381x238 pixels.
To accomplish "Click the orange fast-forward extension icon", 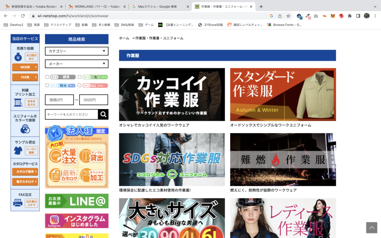I will point(324,16).
